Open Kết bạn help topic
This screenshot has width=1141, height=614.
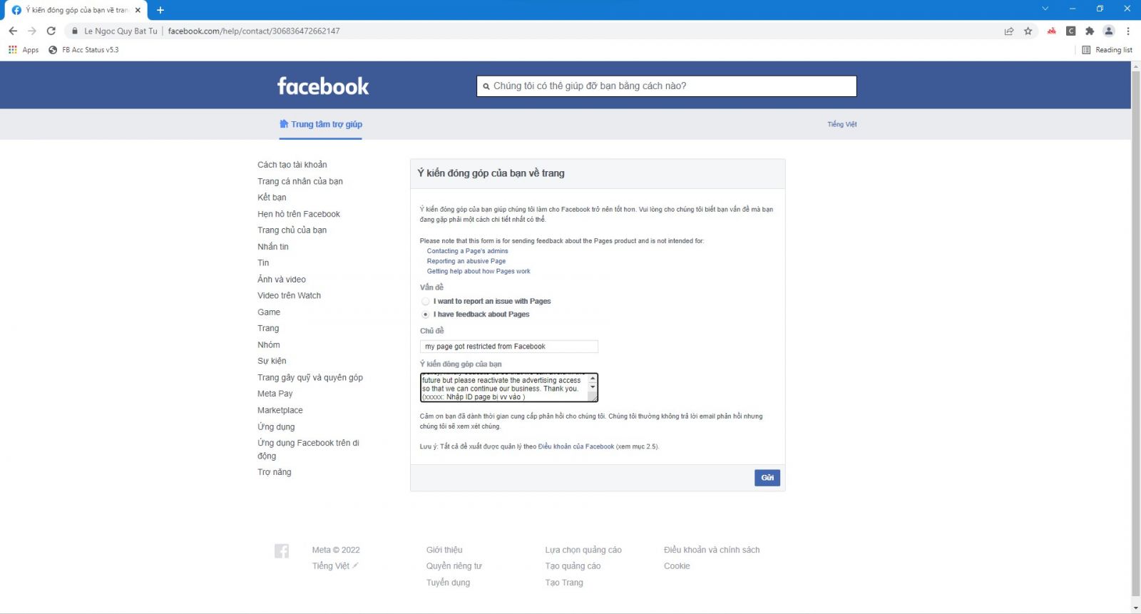click(272, 198)
